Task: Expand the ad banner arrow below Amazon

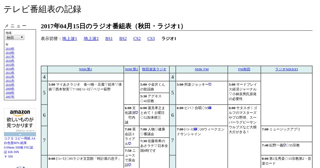Action: [20, 134]
